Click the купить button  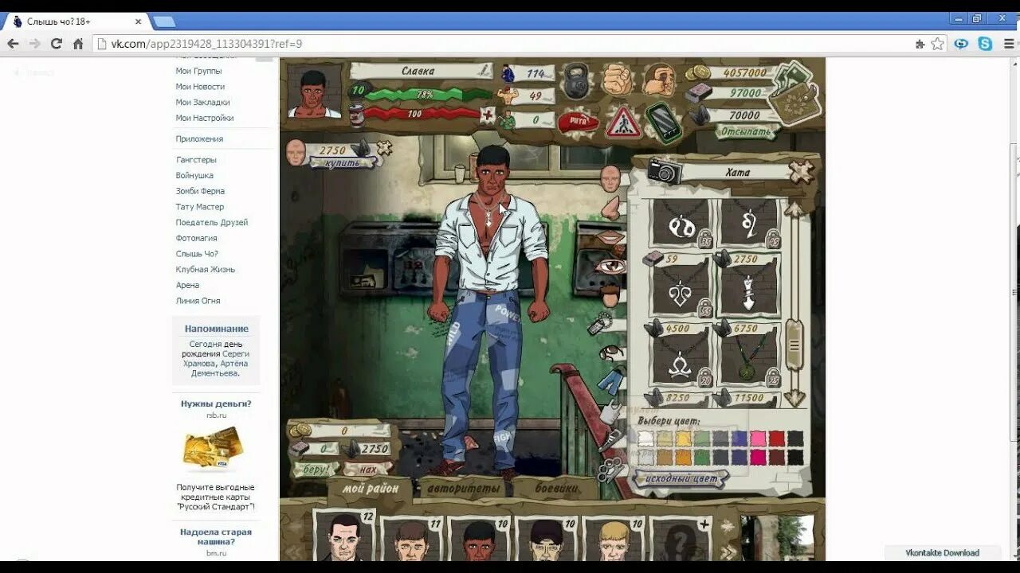343,163
